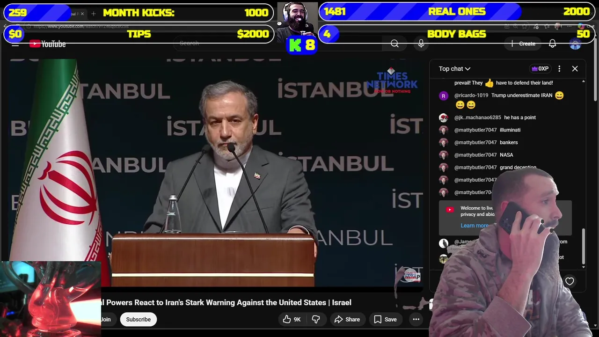Click the video title text

tap(226, 302)
